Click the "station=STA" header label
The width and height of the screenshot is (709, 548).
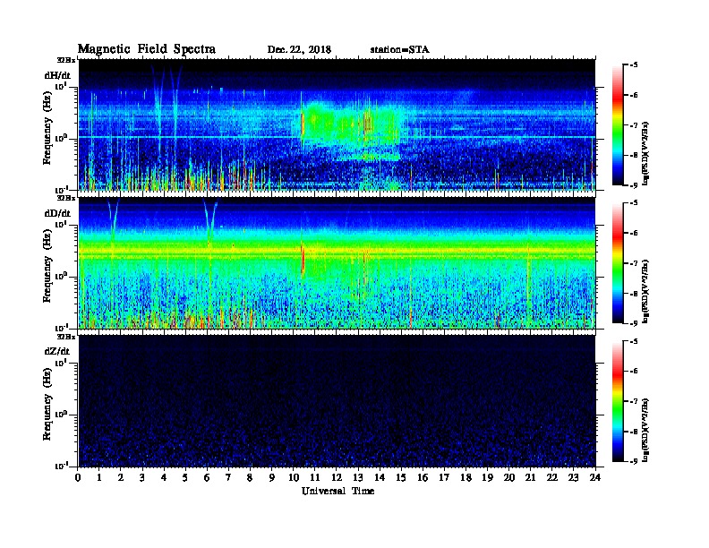tap(399, 50)
